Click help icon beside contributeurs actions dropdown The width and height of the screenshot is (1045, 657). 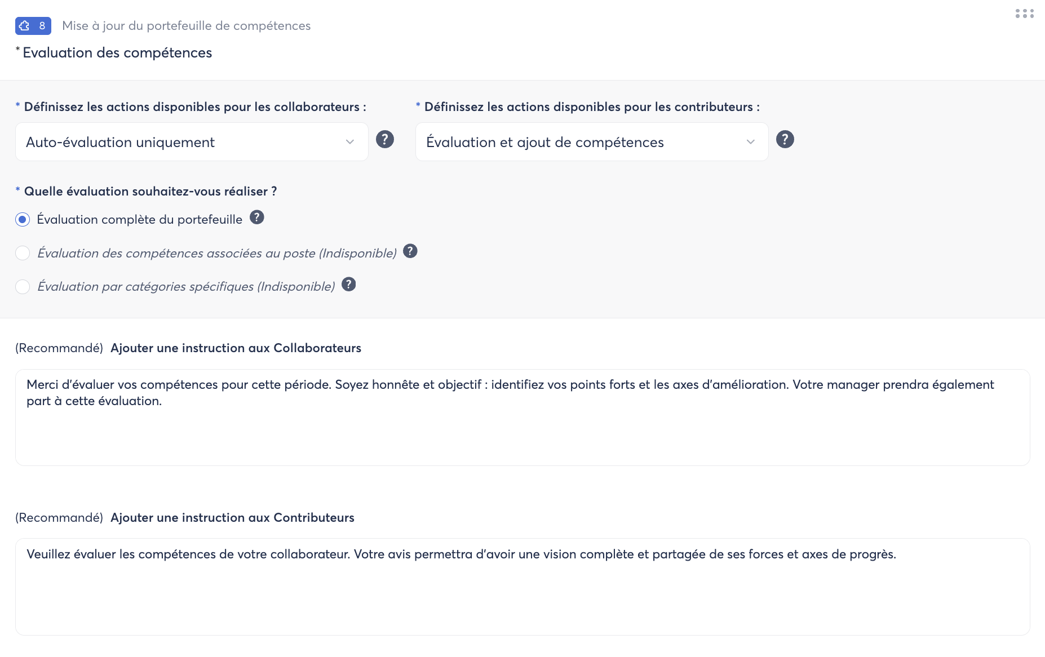785,139
